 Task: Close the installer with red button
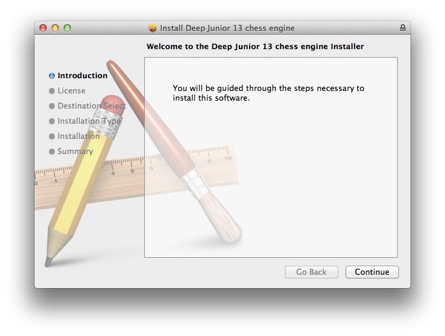point(43,28)
